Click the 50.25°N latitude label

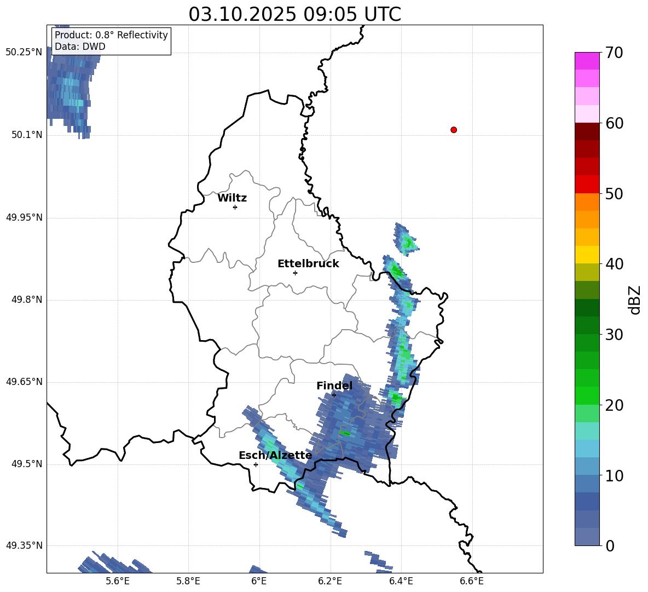tap(25, 53)
